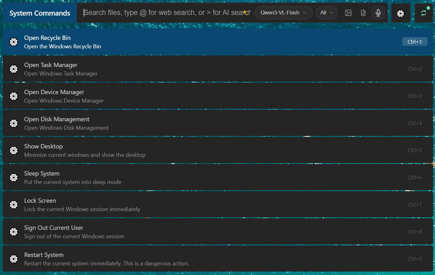Click the Lock Screen title text
435x275 pixels.
click(x=40, y=200)
